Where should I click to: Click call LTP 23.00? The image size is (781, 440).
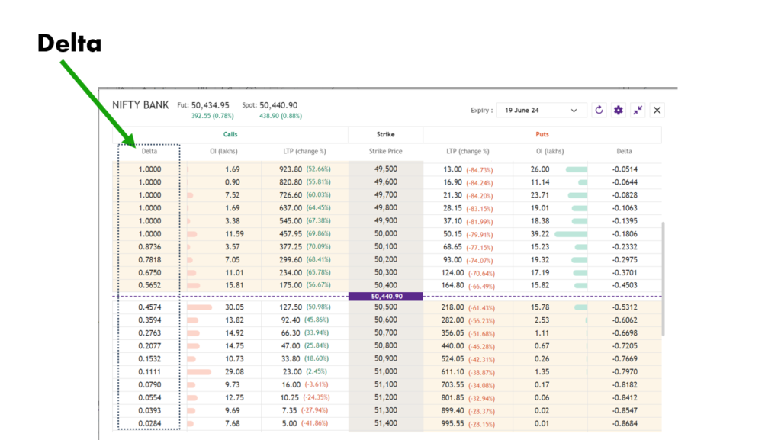tap(292, 372)
